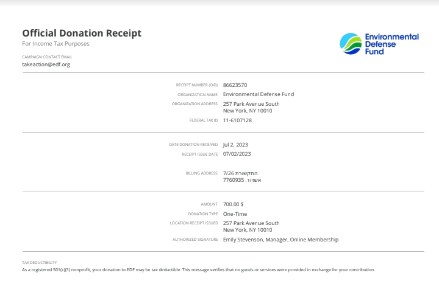The width and height of the screenshot is (439, 284).
Task: Select the donation date Jul 2, 2023
Action: [235, 145]
